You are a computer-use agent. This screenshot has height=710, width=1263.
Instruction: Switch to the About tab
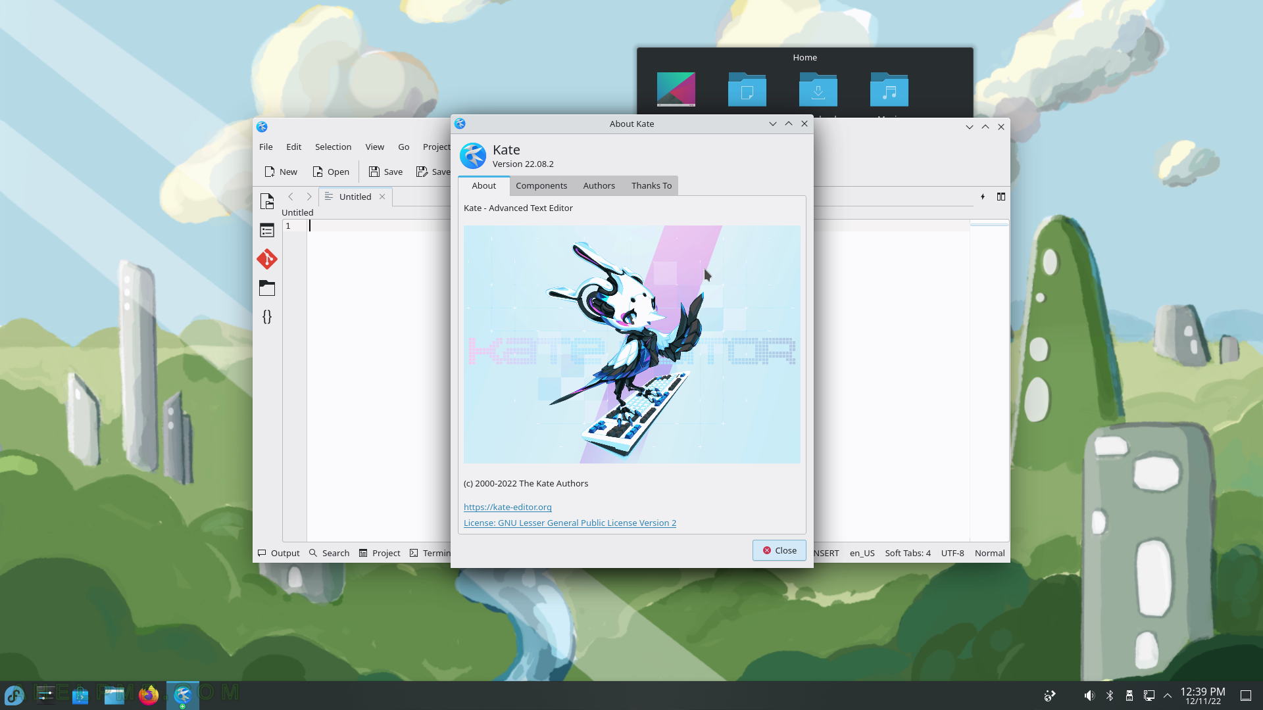(x=484, y=185)
